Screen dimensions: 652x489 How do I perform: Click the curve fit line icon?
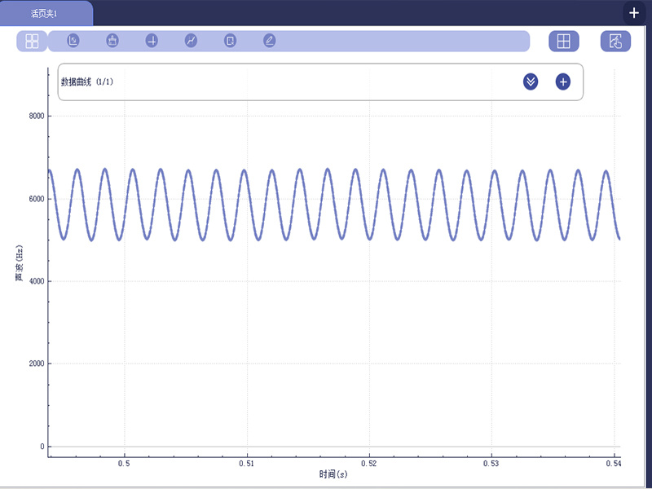[191, 41]
